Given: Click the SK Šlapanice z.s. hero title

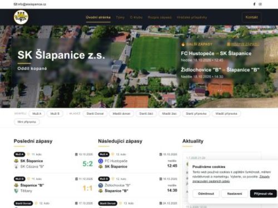Looking at the screenshot, I should point(61,55).
